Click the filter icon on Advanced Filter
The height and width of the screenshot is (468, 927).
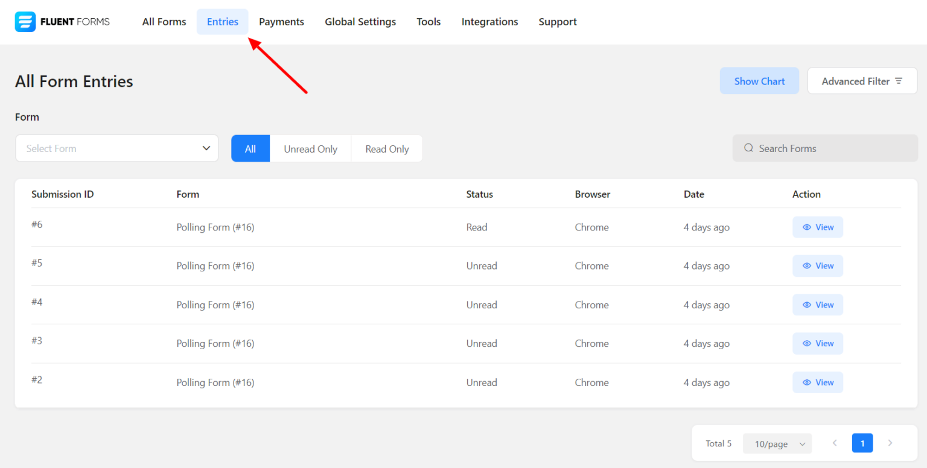coord(899,80)
